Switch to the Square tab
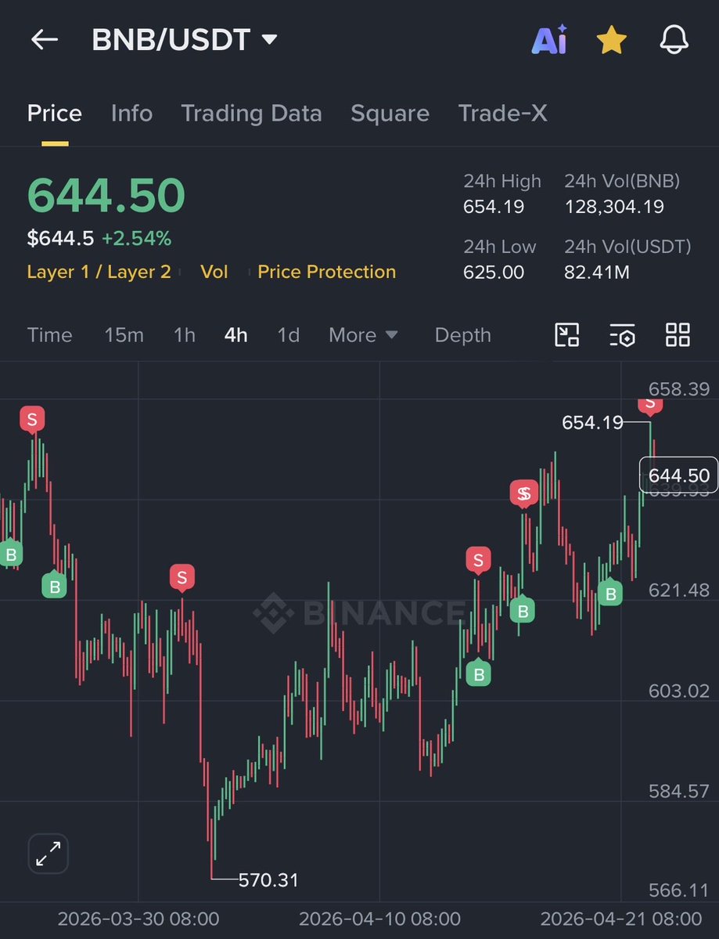719x939 pixels. pos(390,114)
